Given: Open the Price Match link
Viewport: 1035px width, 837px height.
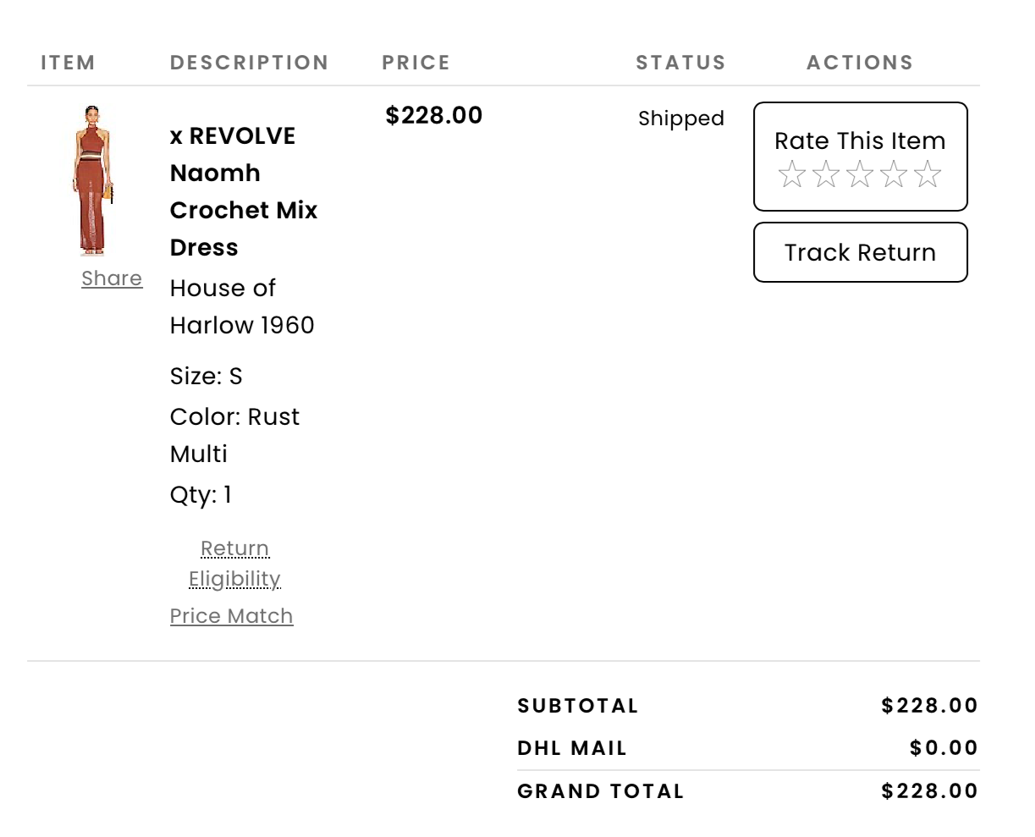Looking at the screenshot, I should [231, 616].
